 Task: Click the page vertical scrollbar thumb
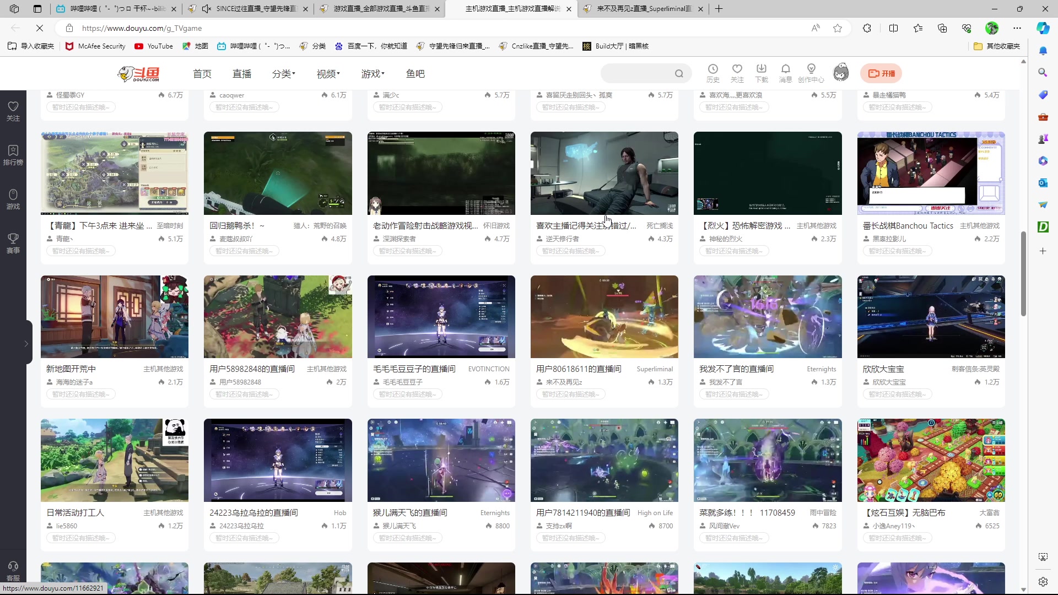(x=1023, y=273)
